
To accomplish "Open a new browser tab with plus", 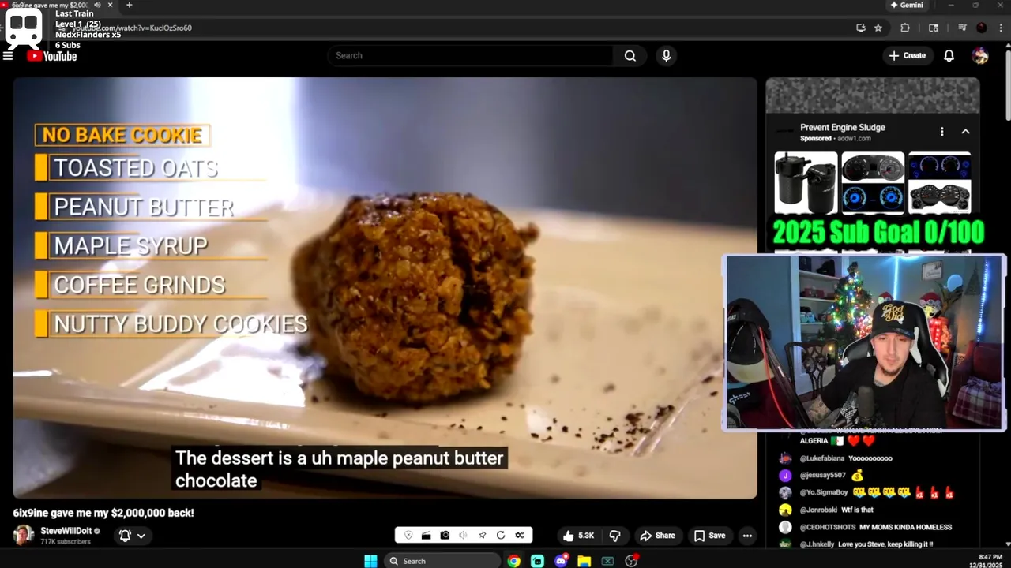I will (x=130, y=5).
